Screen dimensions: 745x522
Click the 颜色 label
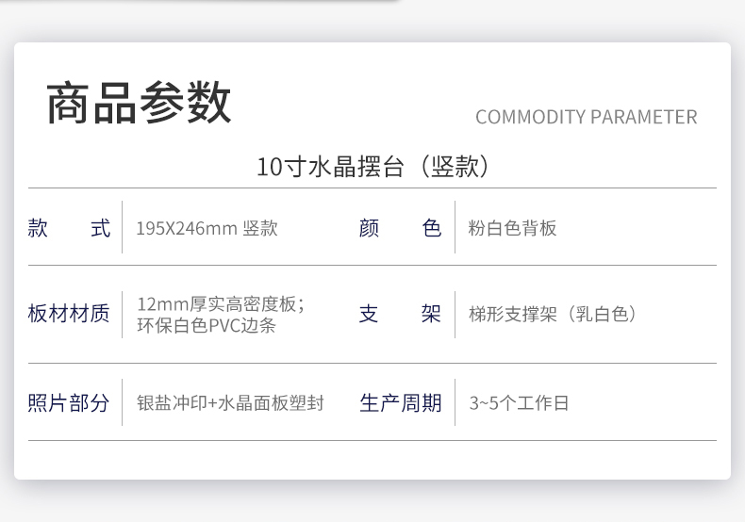pyautogui.click(x=401, y=228)
